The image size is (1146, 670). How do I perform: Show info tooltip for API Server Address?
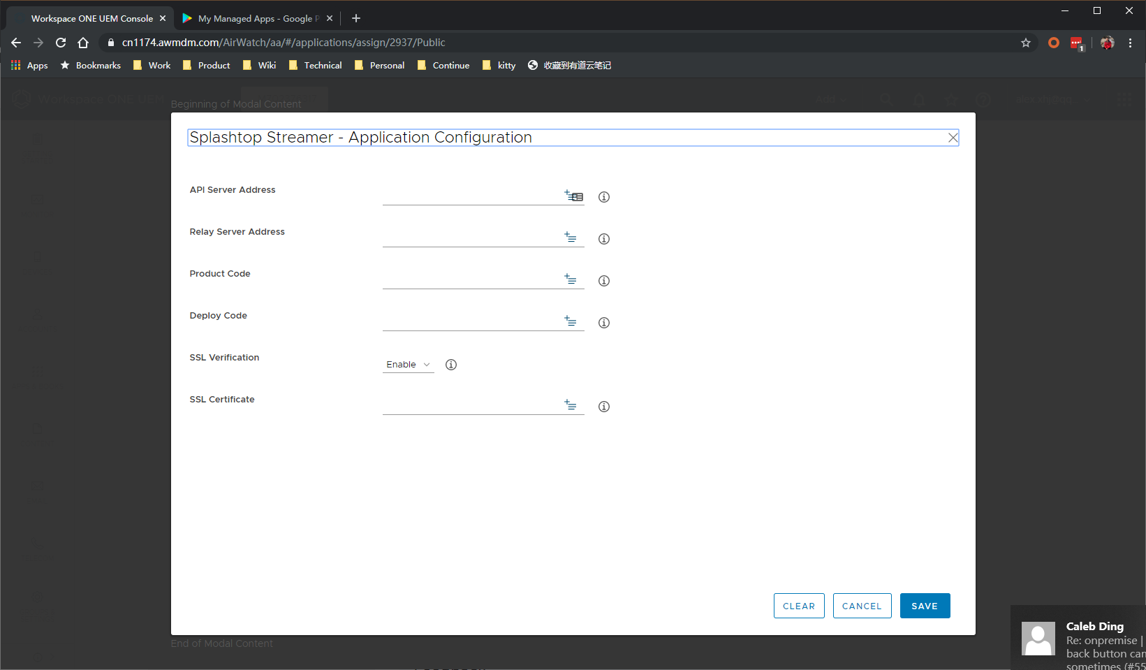coord(604,197)
